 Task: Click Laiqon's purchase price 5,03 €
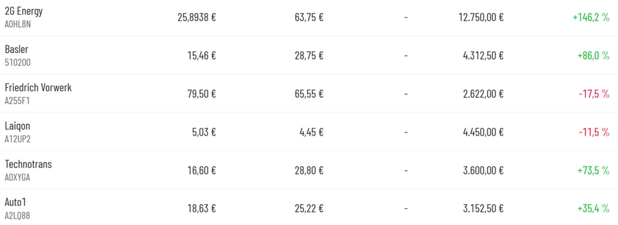click(203, 132)
